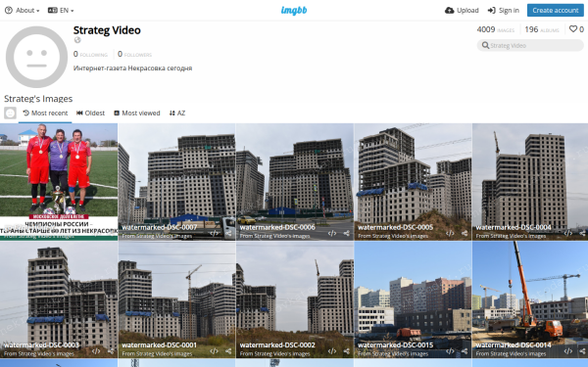Open the football champions photo thumbnail
588x367 pixels.
pos(59,182)
